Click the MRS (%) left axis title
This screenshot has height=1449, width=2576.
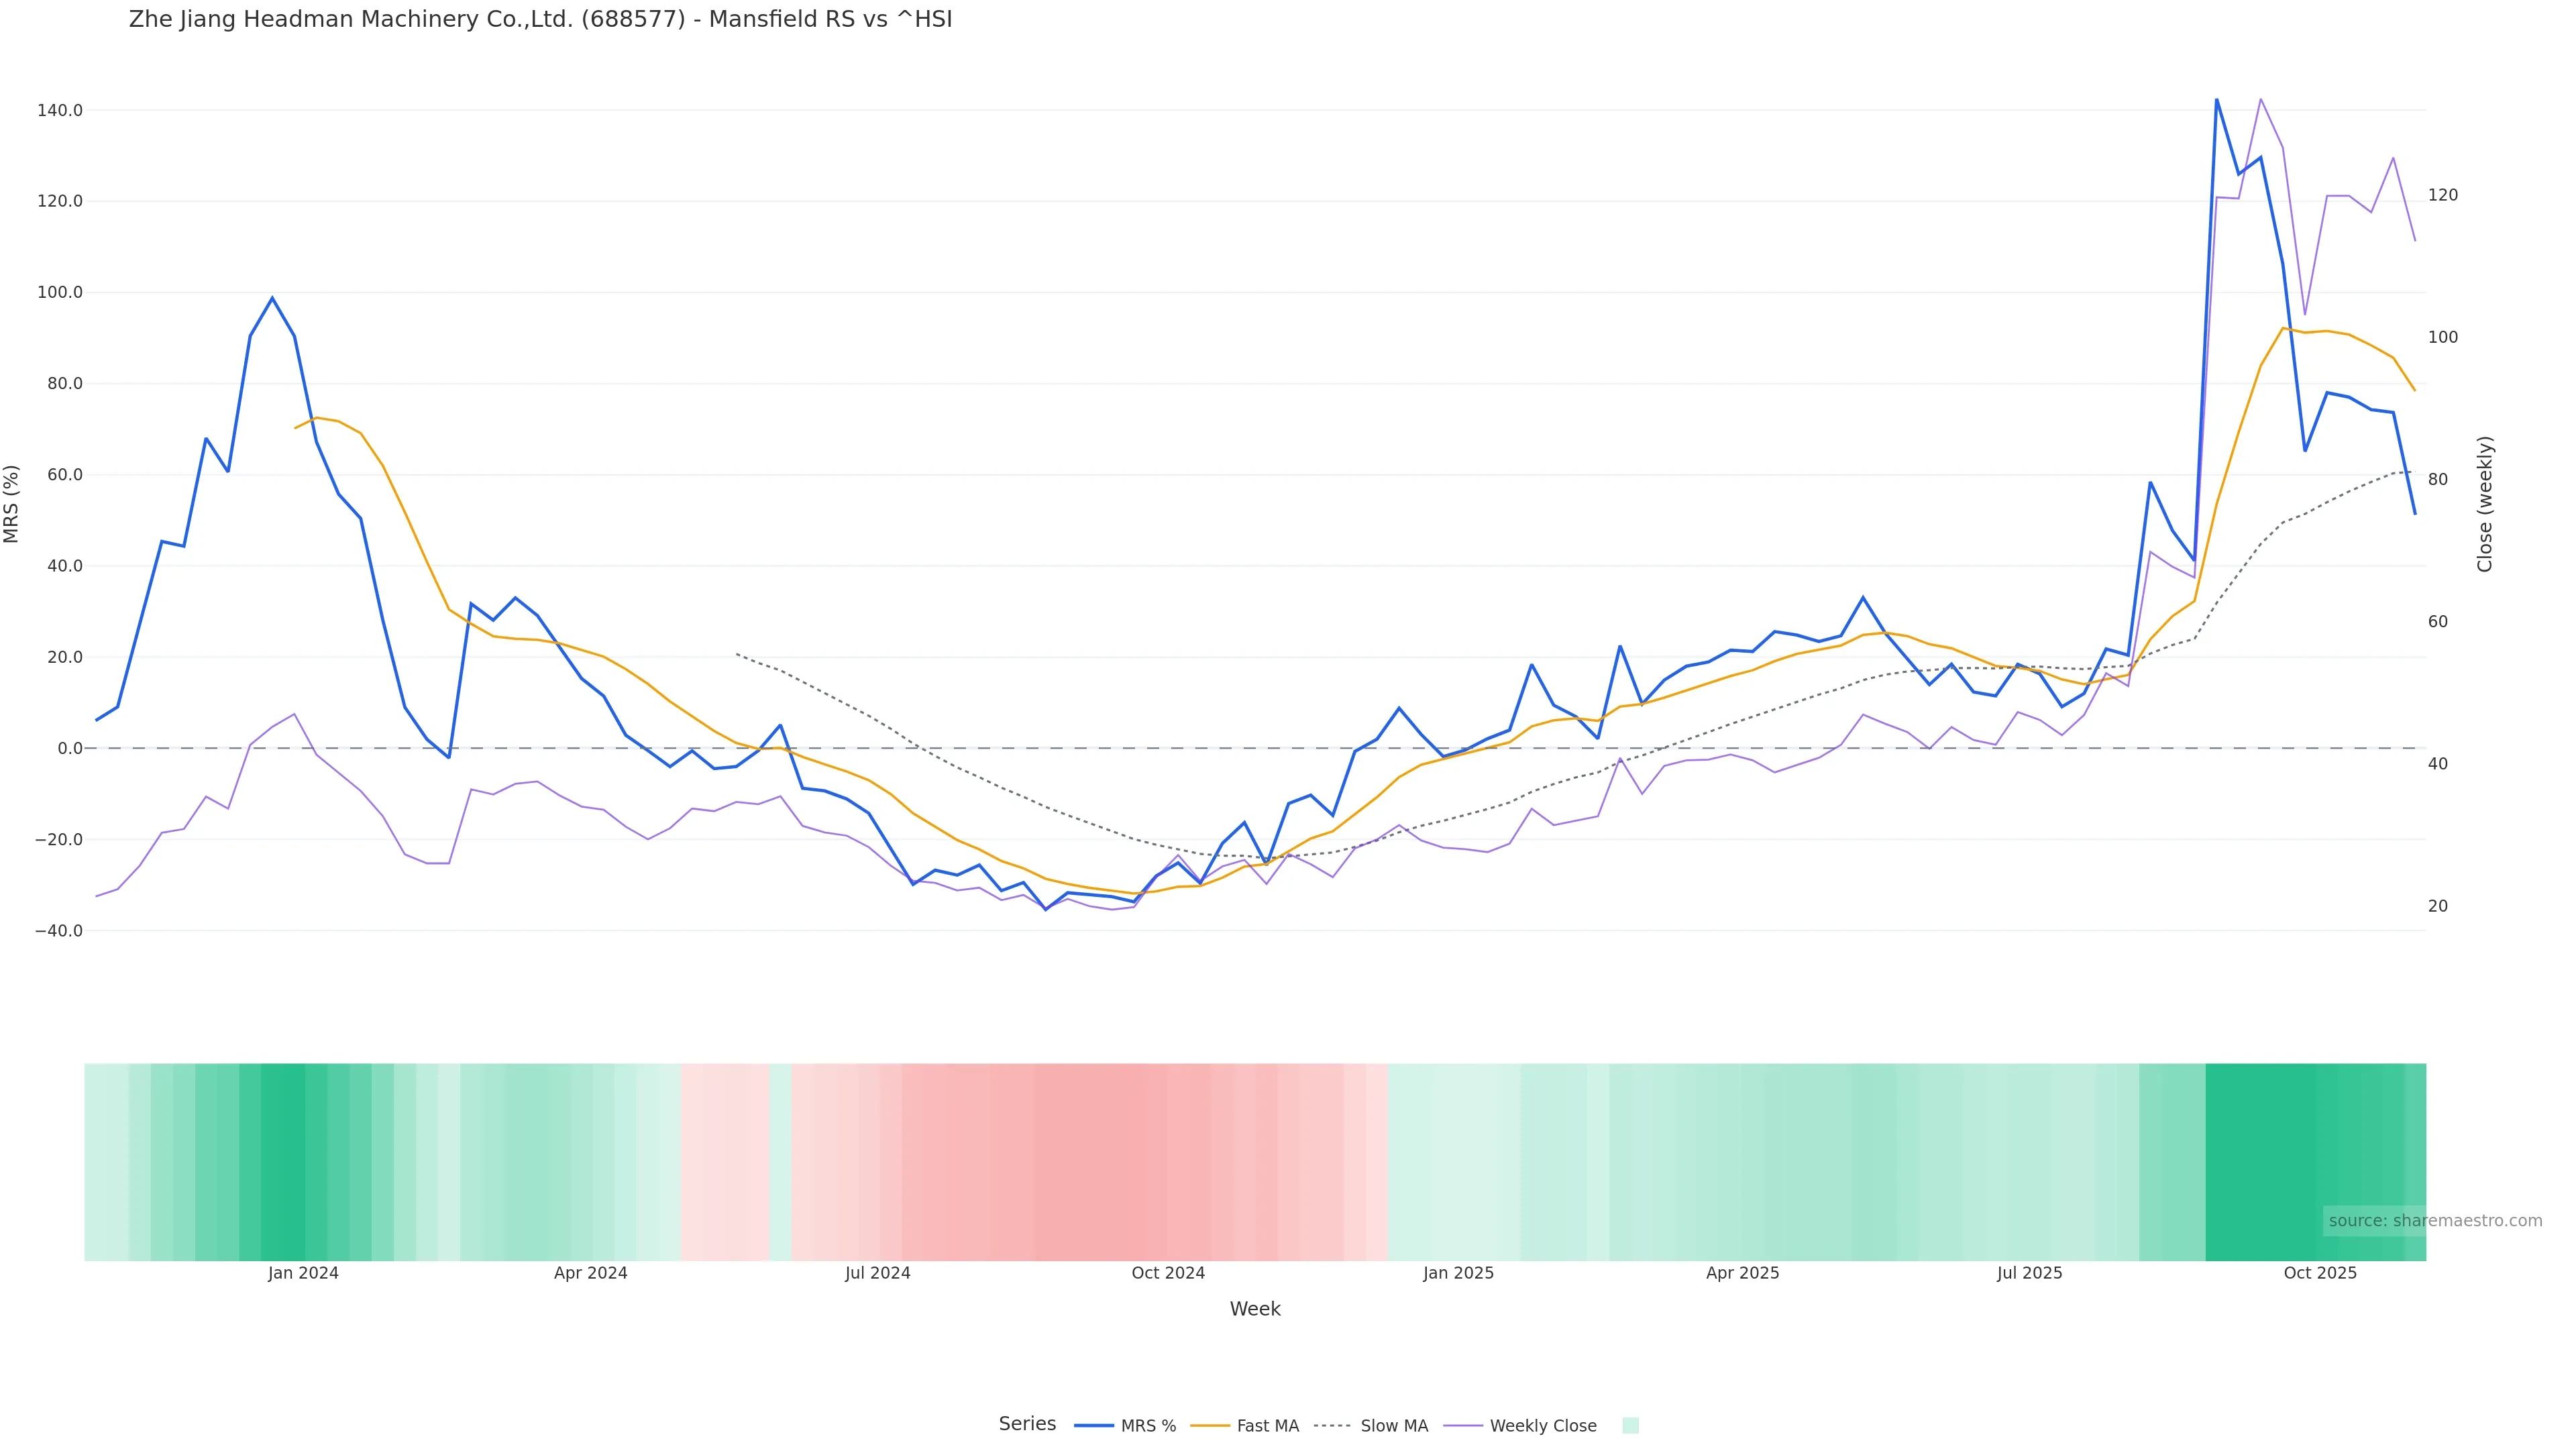pyautogui.click(x=12, y=504)
